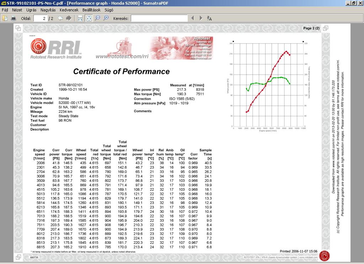Click the Zoom Out magnifier icon

(97, 18)
